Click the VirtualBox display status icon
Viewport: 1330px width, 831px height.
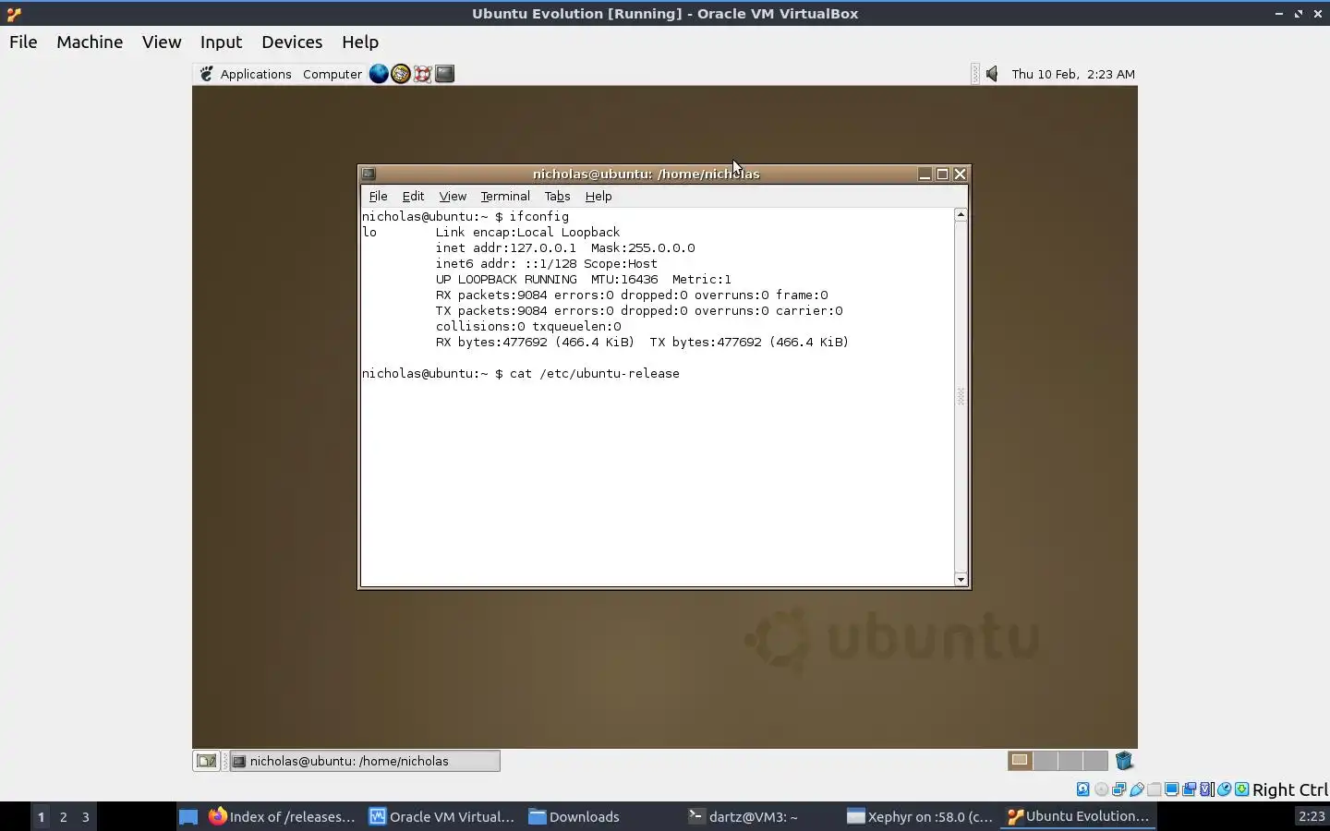click(x=1171, y=789)
